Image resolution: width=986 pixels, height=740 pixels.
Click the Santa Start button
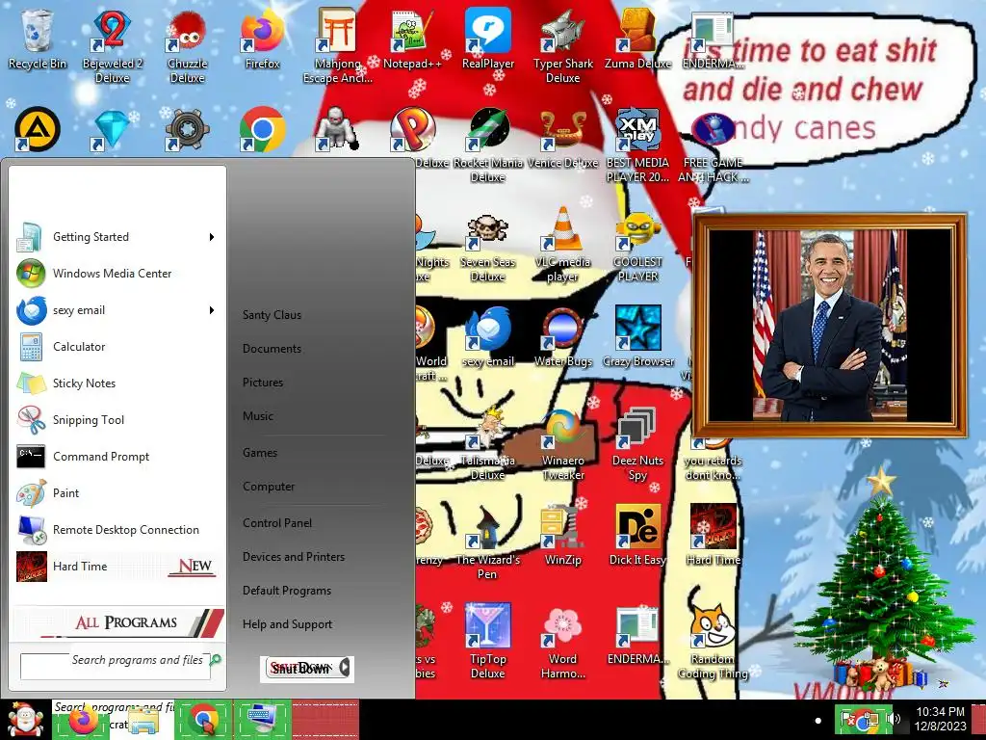tap(24, 719)
